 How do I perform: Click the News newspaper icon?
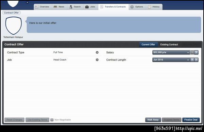pyautogui.click(x=55, y=7)
